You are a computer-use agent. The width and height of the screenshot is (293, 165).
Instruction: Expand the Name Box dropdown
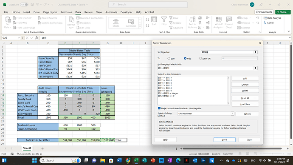(x=19, y=38)
